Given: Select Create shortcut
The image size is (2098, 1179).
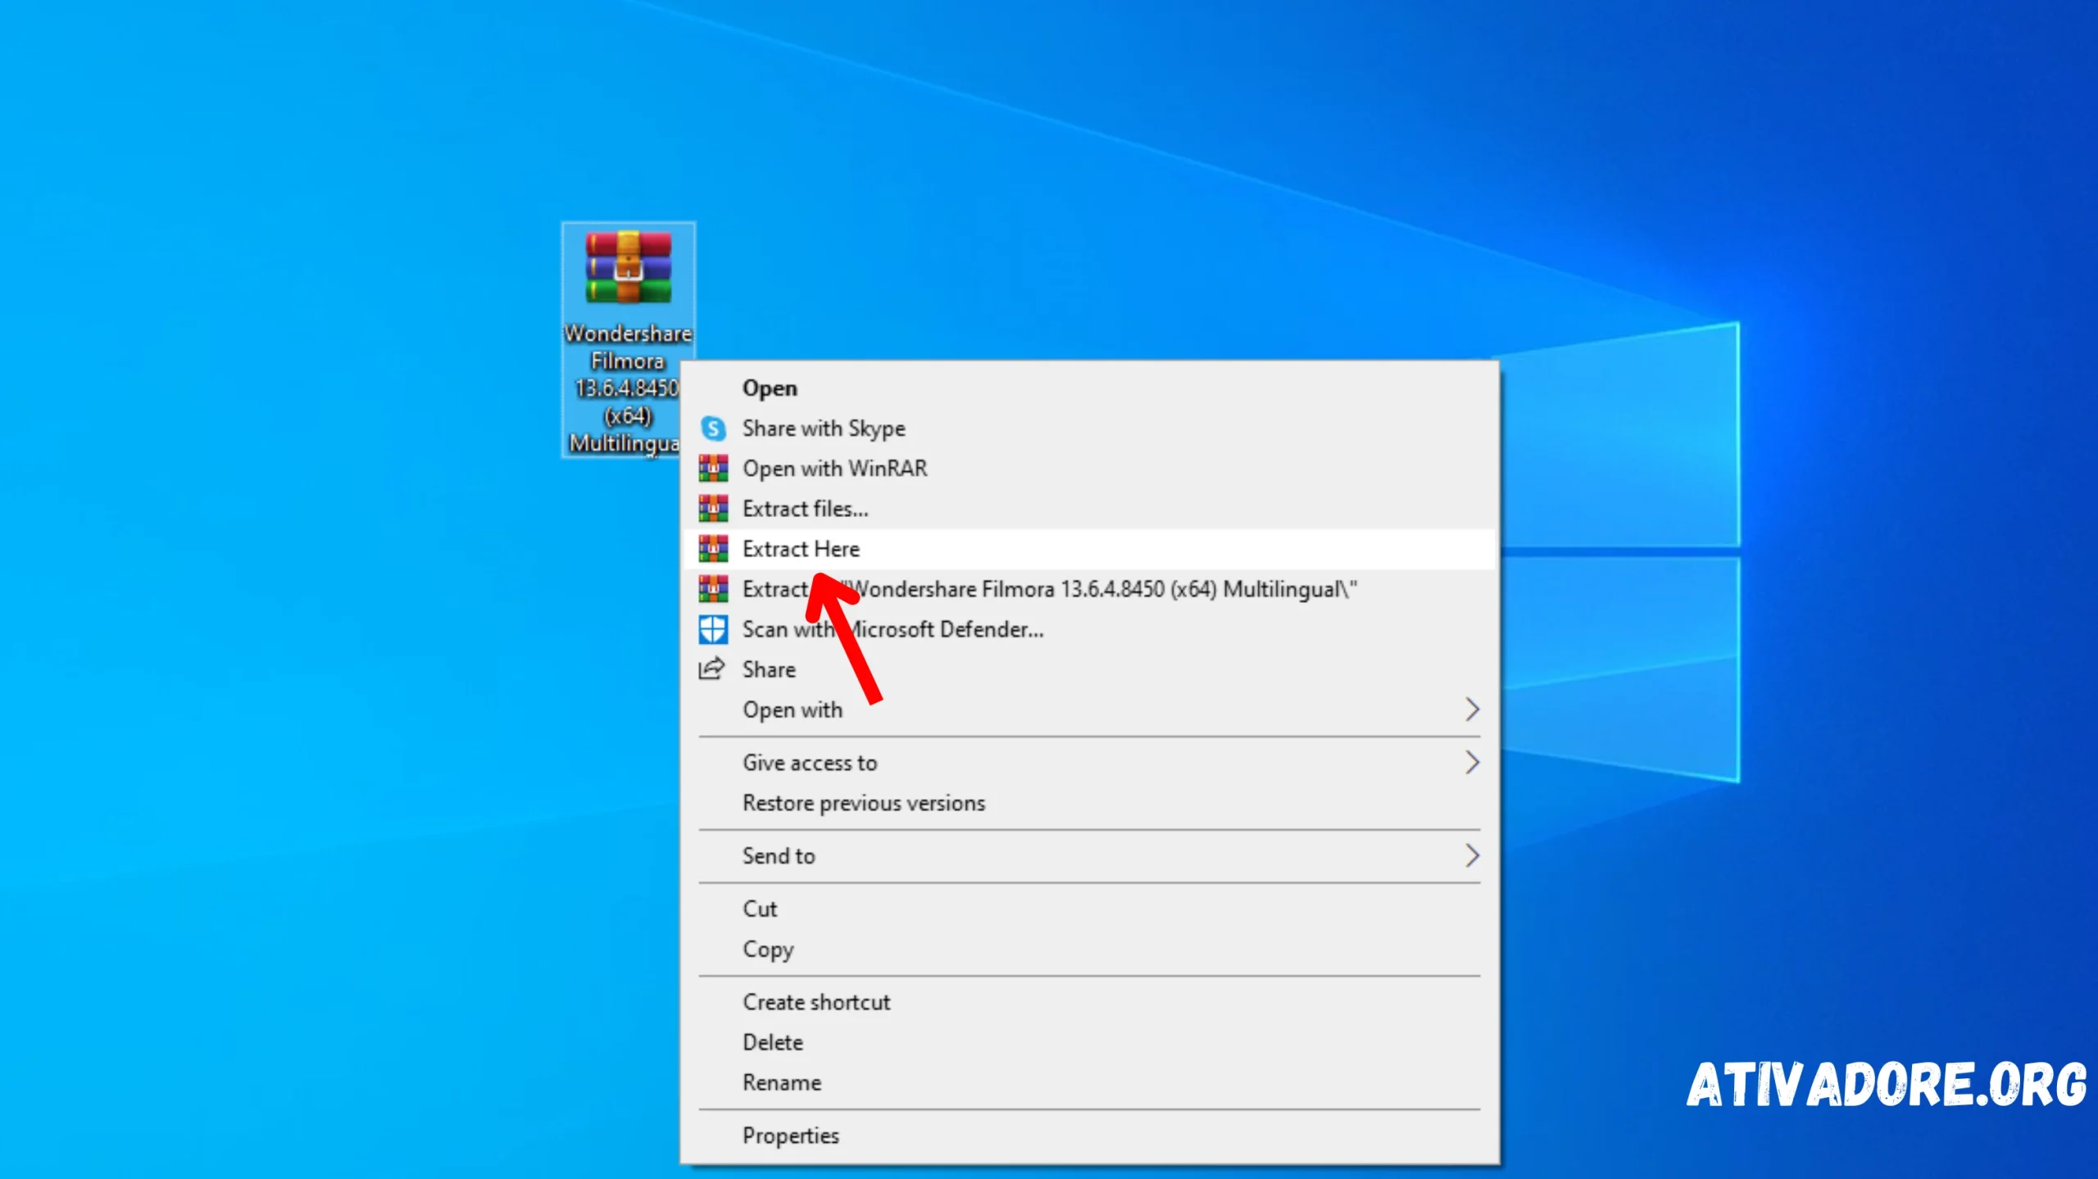Looking at the screenshot, I should coord(1089,1002).
